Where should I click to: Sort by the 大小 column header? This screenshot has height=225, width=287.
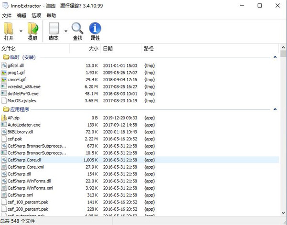(93, 48)
